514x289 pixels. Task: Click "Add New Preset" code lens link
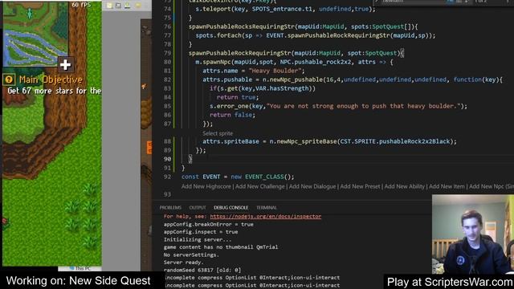tap(360, 186)
